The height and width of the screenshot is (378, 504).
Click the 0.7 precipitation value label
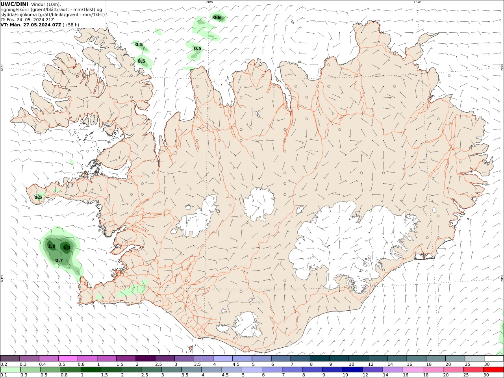[x=59, y=260]
